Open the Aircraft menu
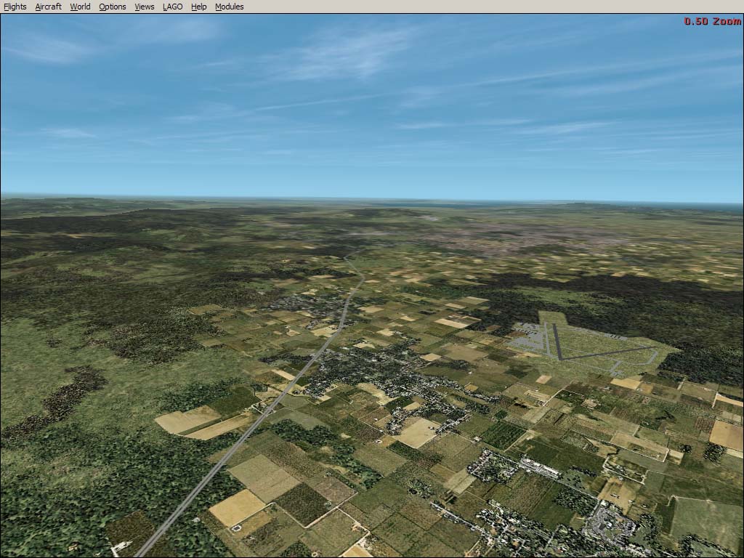This screenshot has height=558, width=744. 49,7
